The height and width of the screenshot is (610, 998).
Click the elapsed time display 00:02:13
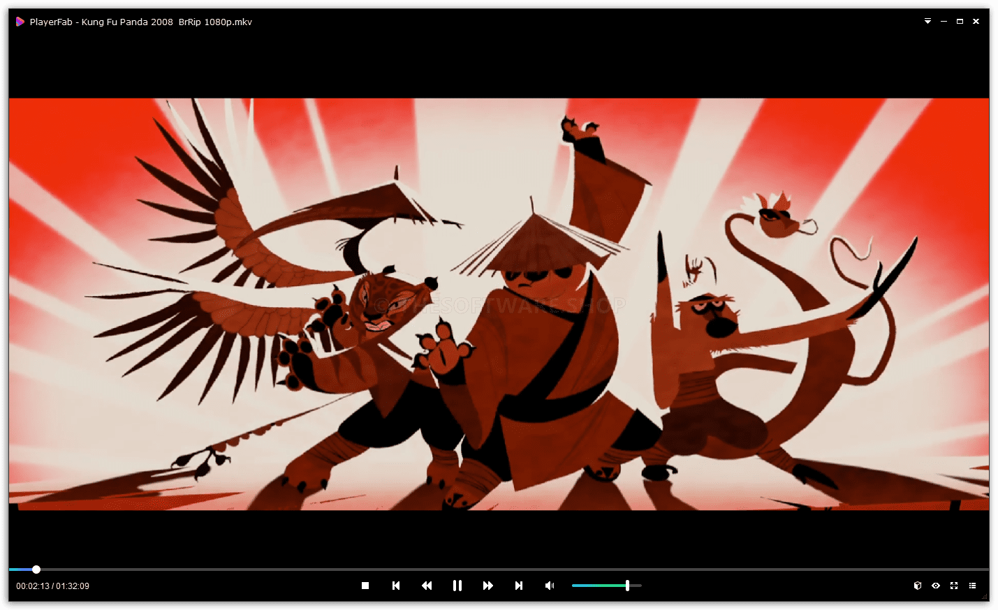click(33, 586)
